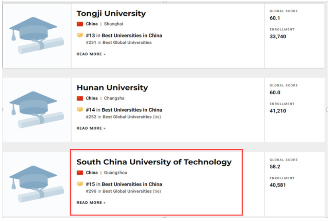330x221 pixels.
Task: Click Tongji University global score 60.1
Action: (x=275, y=18)
